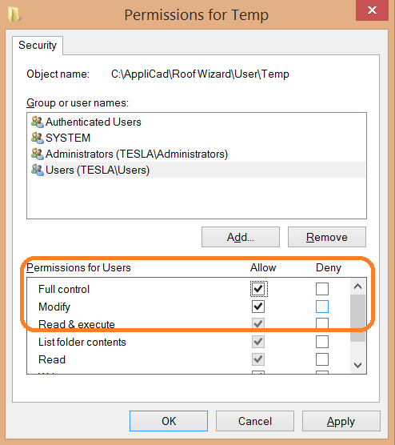Click the Administrators group icon
The width and height of the screenshot is (395, 445).
click(x=37, y=154)
